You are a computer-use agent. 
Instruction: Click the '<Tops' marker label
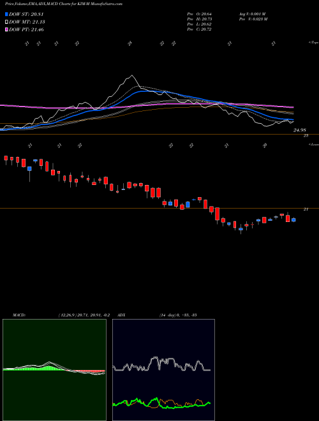313,43
